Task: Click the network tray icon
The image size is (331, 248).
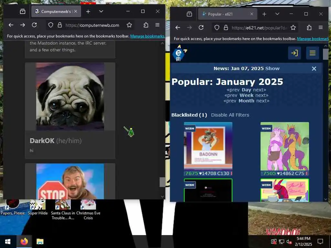Action: pos(281,242)
